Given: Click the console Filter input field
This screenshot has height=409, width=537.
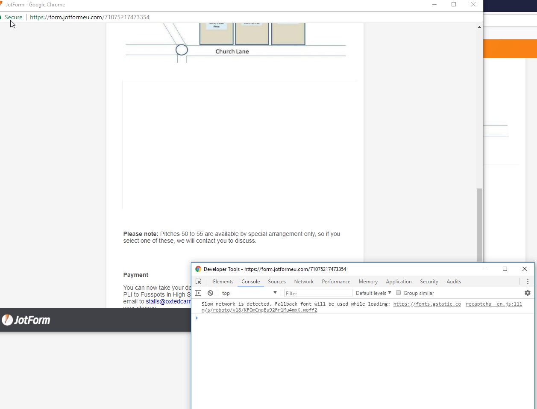Looking at the screenshot, I should point(318,293).
